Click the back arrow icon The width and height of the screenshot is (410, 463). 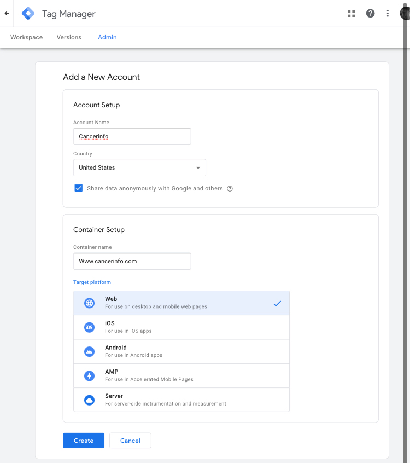7,13
